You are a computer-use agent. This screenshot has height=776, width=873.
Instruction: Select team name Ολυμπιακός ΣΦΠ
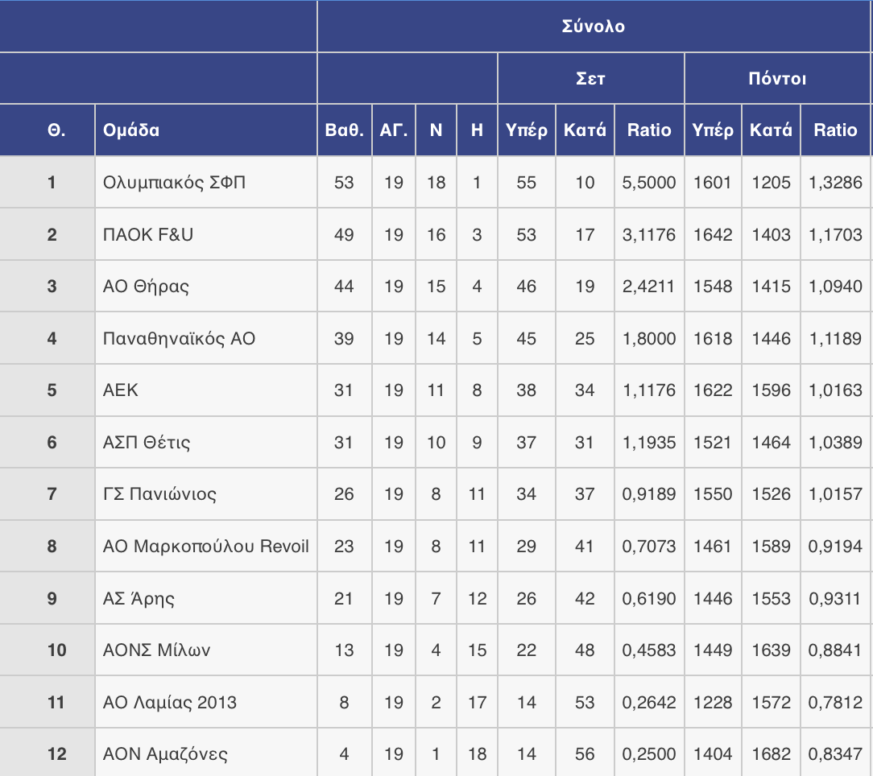coord(174,183)
